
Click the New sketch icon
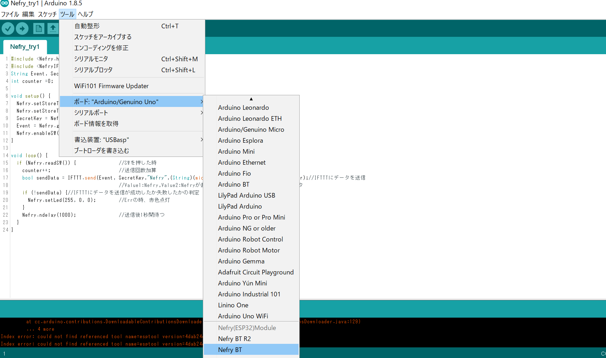pyautogui.click(x=39, y=28)
